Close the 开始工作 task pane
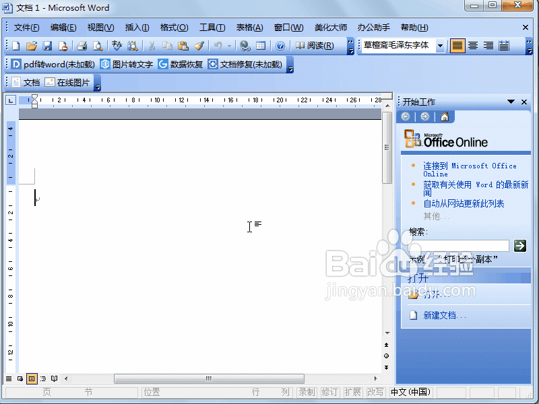Screen dimensions: 539x404 (524, 102)
